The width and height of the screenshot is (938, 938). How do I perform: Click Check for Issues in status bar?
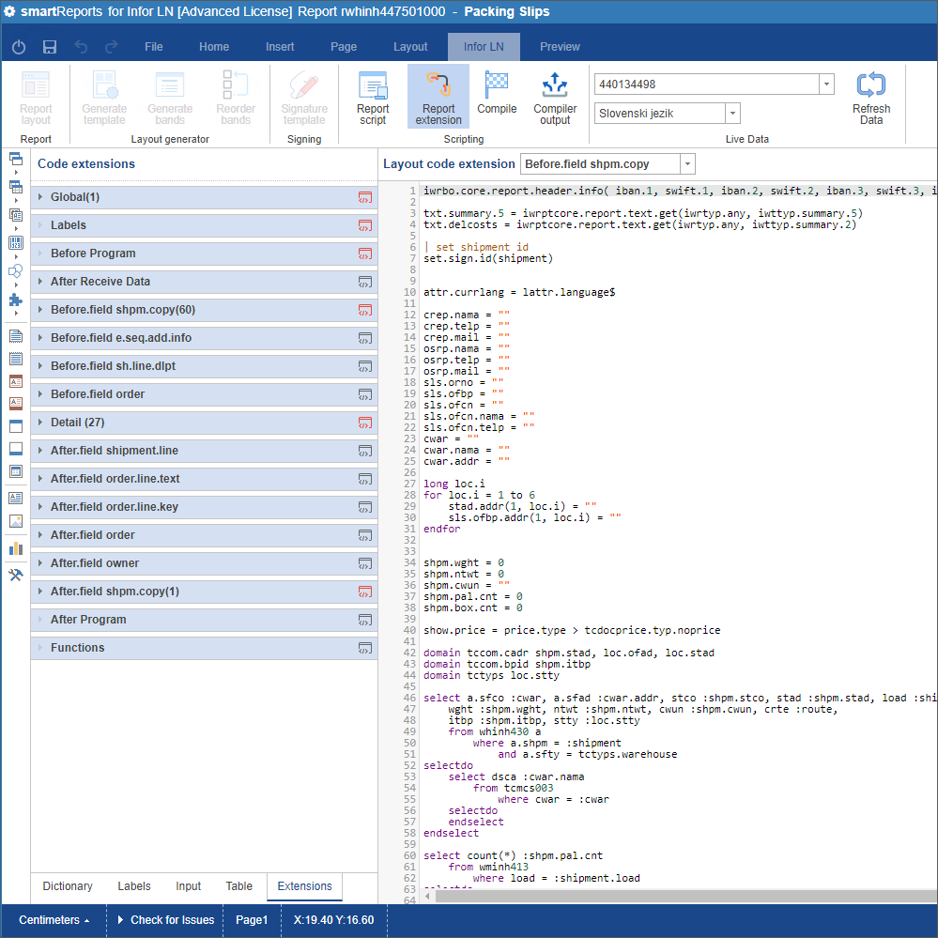coord(165,919)
